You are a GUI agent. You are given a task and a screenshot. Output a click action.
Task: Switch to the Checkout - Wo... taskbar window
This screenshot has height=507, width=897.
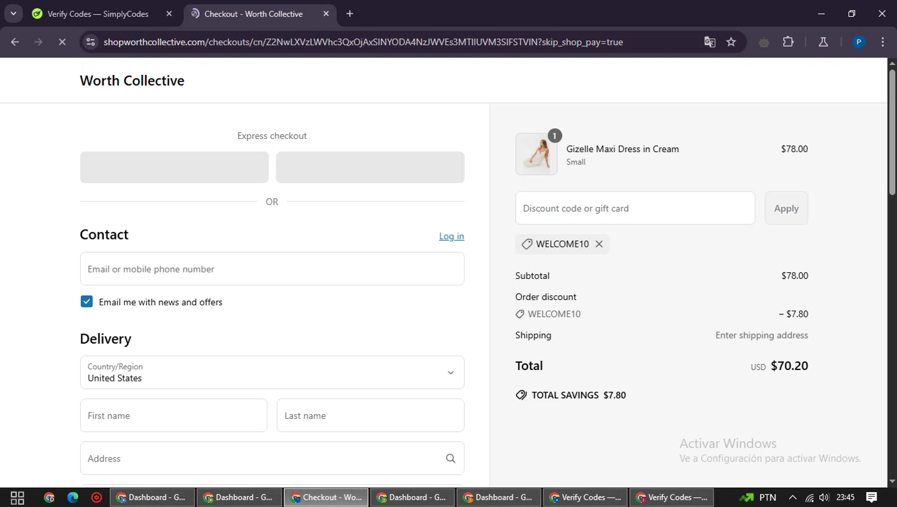click(327, 497)
